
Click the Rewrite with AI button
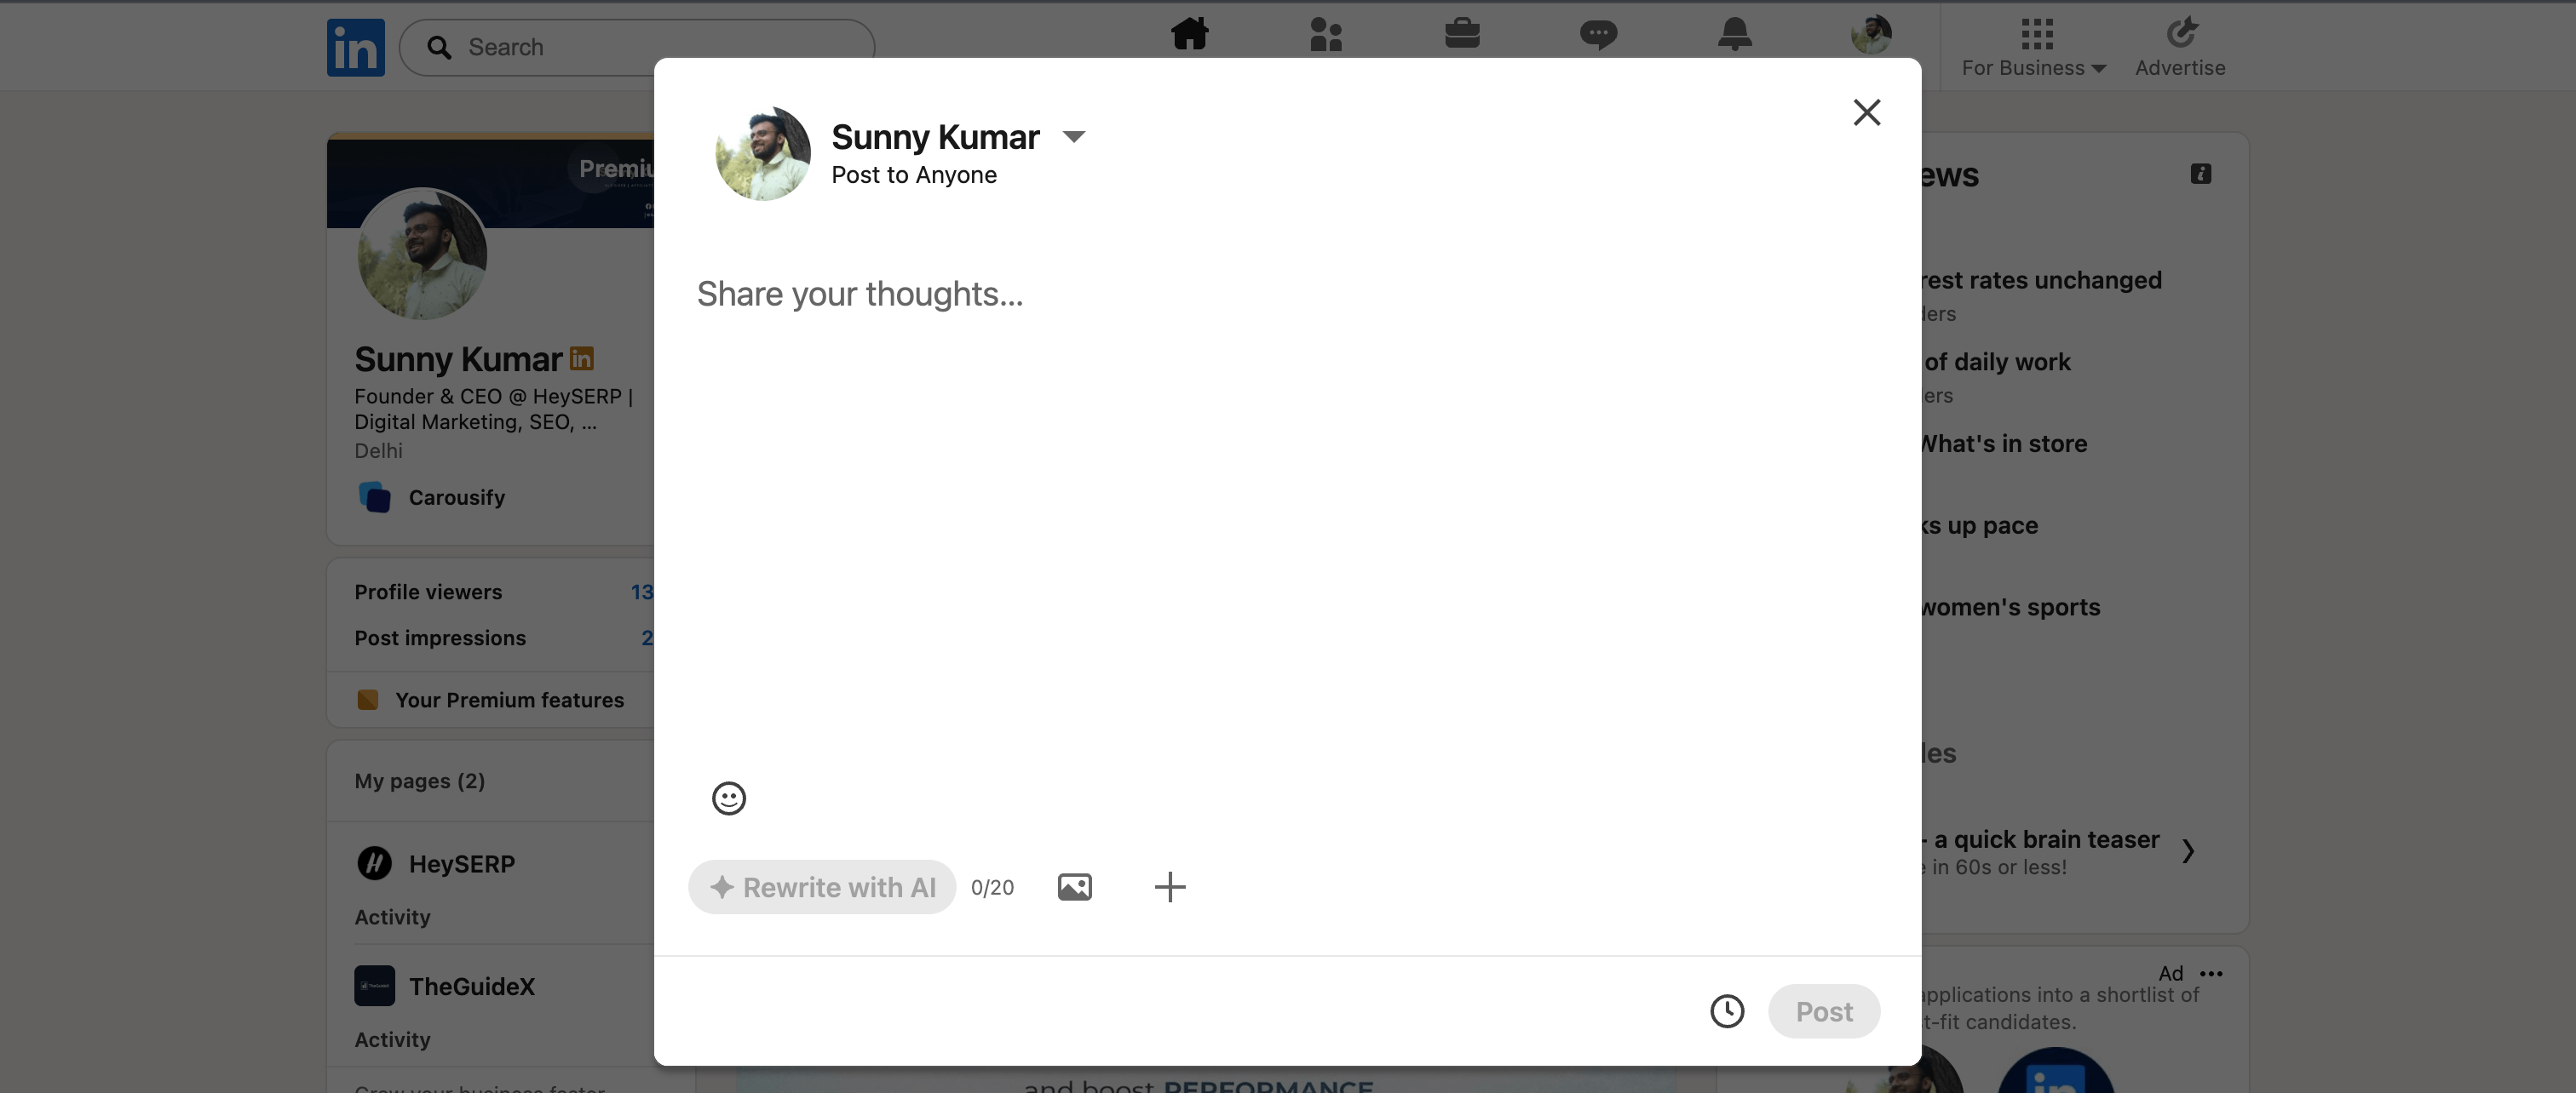coord(821,886)
